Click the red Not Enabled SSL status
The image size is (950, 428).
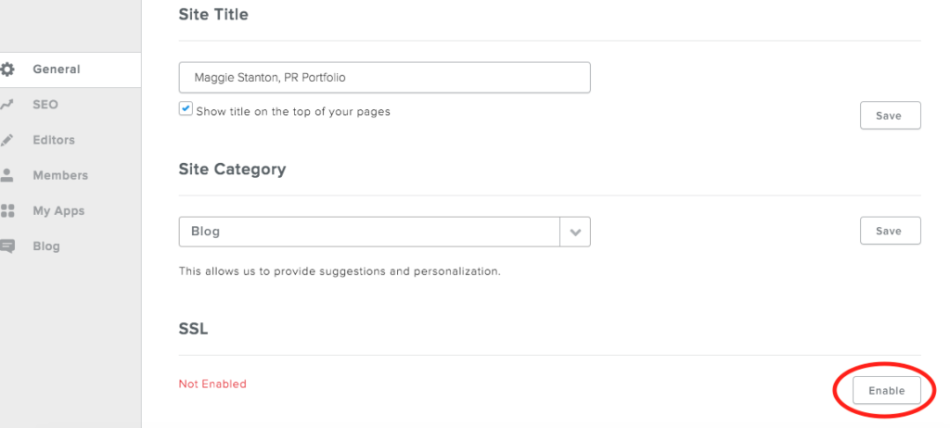click(212, 384)
